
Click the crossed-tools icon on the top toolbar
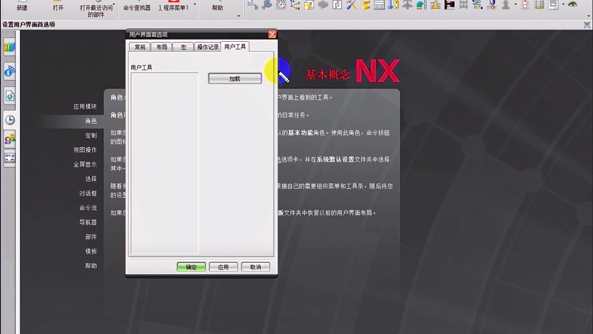(350, 6)
